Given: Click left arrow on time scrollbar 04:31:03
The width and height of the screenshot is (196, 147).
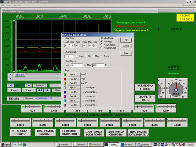Looking at the screenshot, I should [10, 75].
